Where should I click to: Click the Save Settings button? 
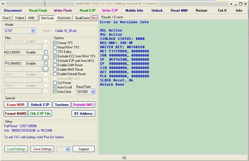pos(42,149)
